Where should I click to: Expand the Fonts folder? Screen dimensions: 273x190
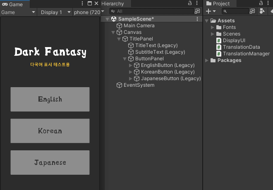[213, 27]
